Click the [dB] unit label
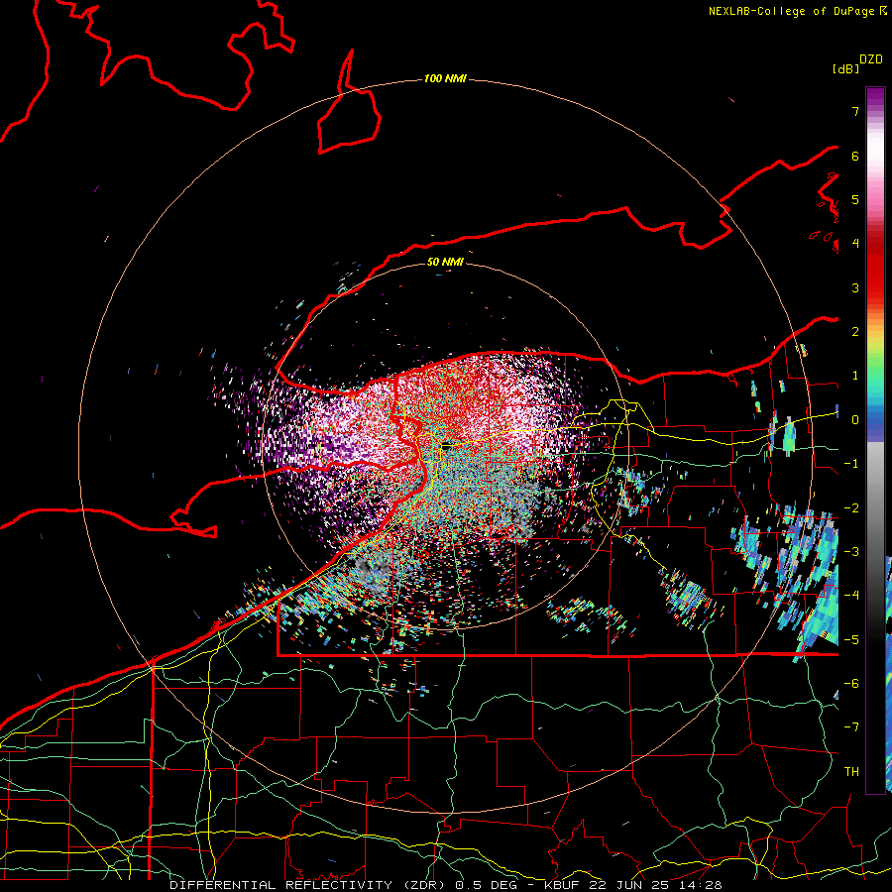The image size is (892, 892). [x=846, y=68]
